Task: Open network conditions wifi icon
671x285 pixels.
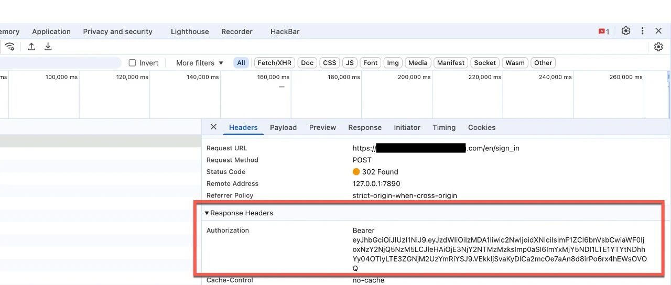Action: coord(9,47)
